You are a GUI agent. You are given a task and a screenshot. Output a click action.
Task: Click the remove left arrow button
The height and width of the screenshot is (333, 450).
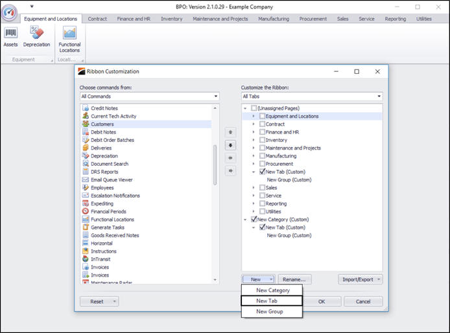click(x=230, y=157)
